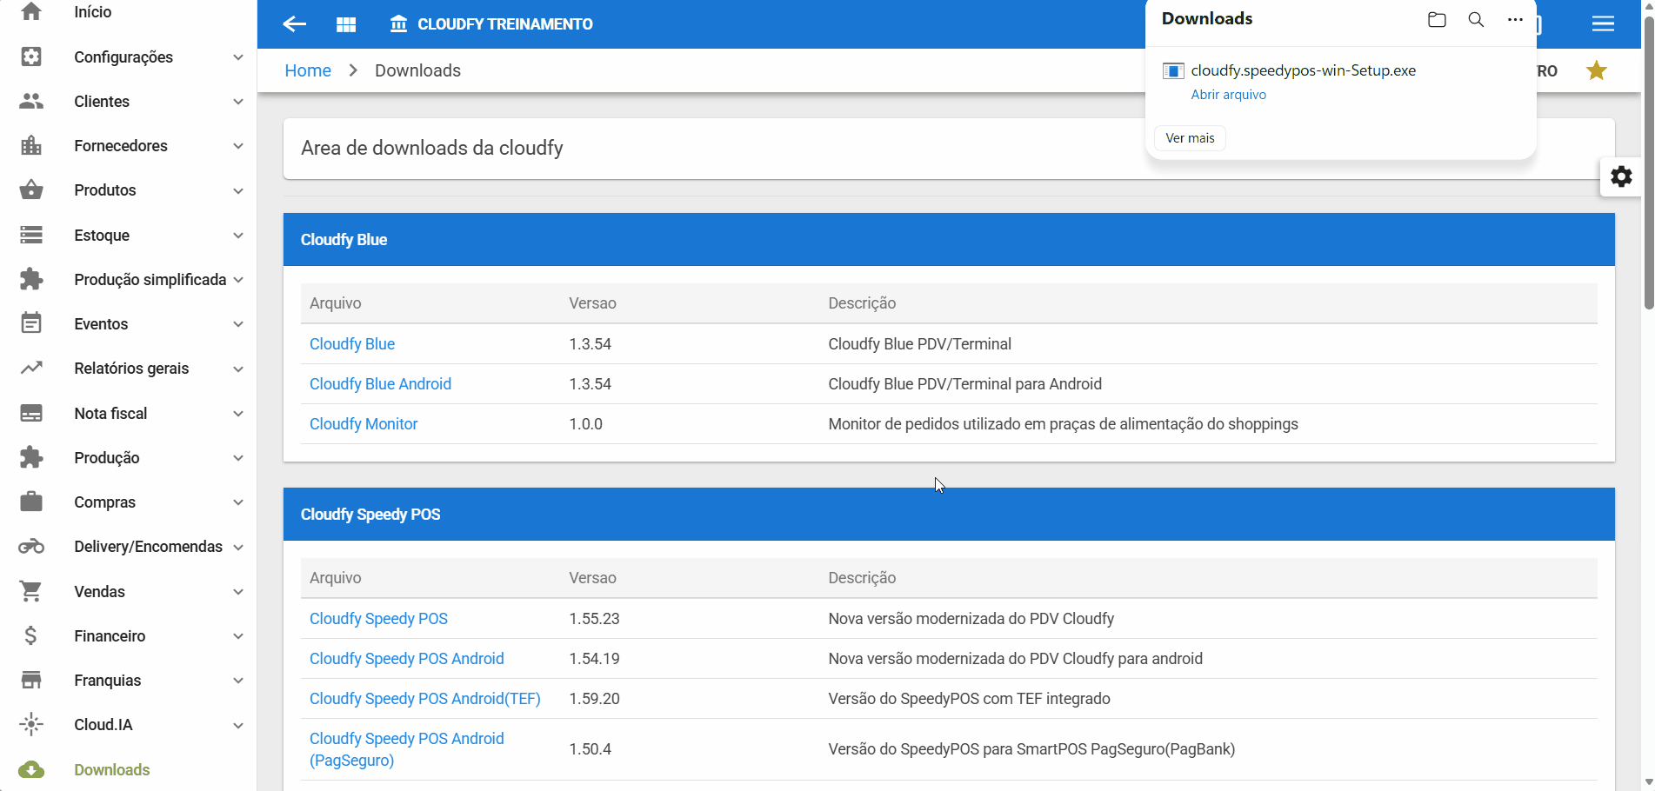Viewport: 1655px width, 791px height.
Task: Click the Home breadcrumb link
Action: (308, 70)
